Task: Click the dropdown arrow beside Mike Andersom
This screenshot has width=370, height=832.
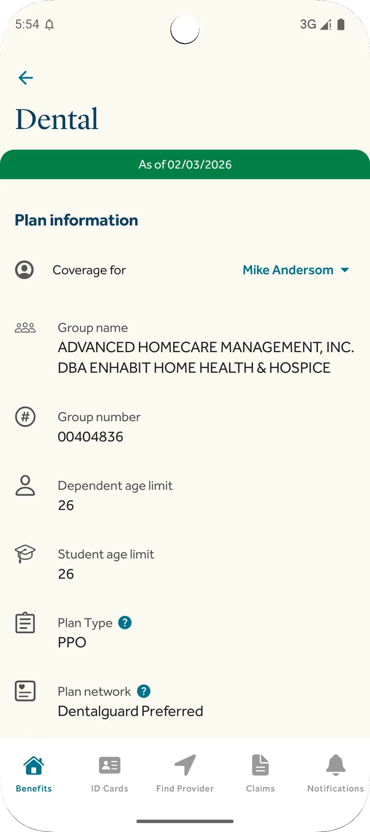Action: point(345,270)
